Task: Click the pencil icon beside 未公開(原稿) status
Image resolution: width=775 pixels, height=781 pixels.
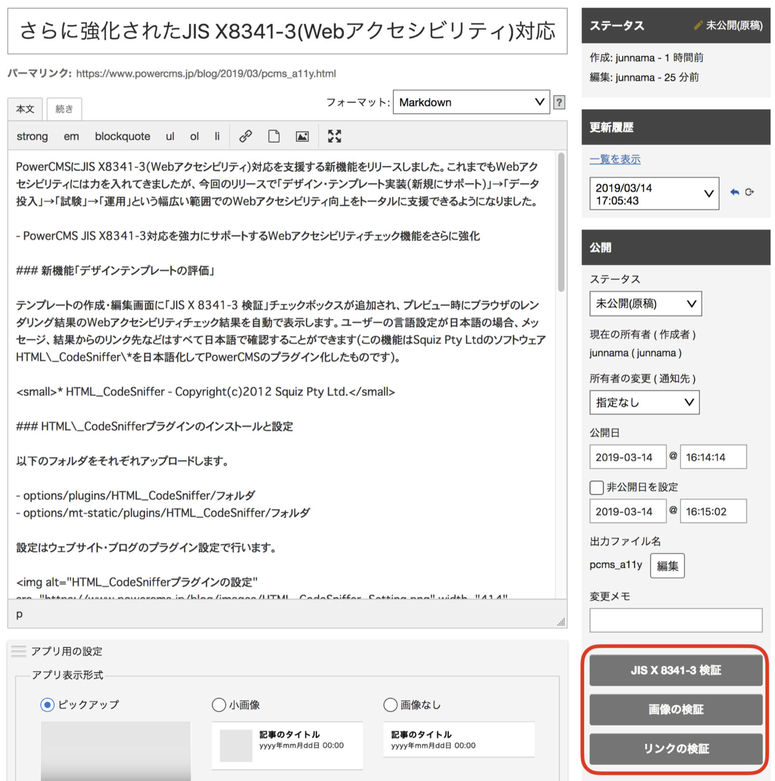Action: [699, 25]
